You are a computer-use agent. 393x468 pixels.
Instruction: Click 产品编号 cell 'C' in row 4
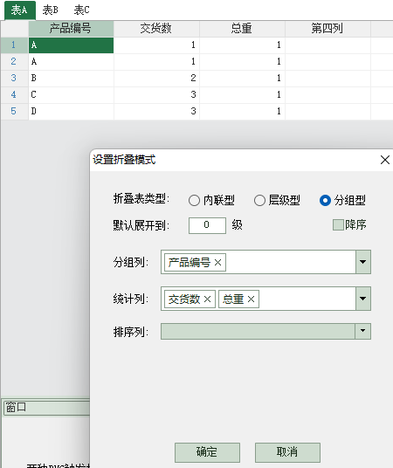(71, 95)
